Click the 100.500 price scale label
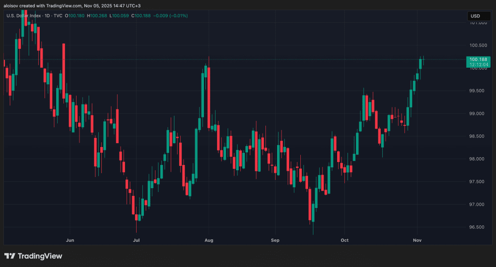This screenshot has height=267, width=496. (478, 45)
